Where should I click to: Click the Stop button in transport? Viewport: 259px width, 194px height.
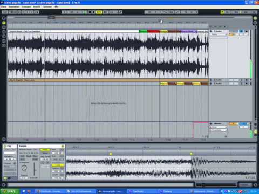(x=90, y=12)
